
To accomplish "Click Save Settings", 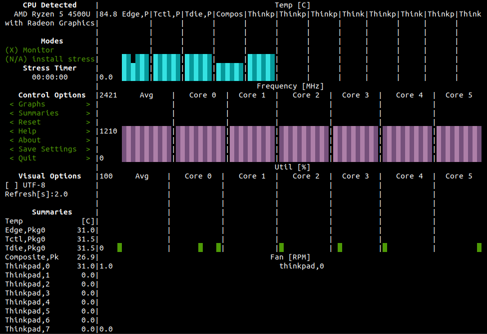I will click(49, 149).
